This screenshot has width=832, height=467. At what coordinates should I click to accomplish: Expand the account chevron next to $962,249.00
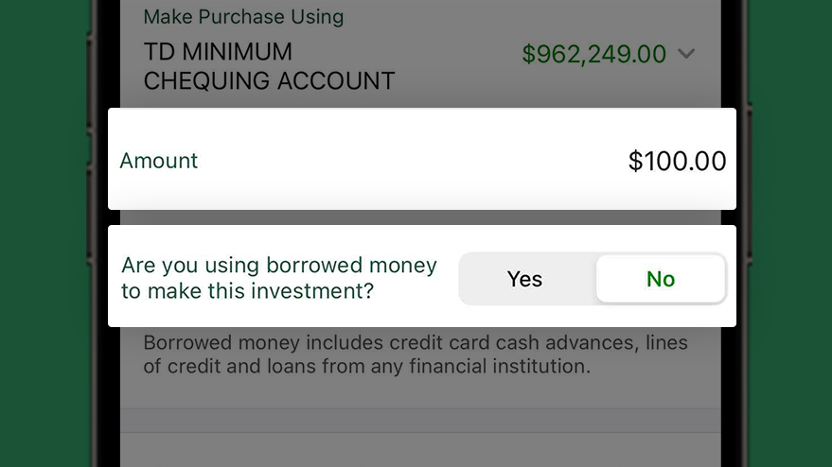[686, 54]
